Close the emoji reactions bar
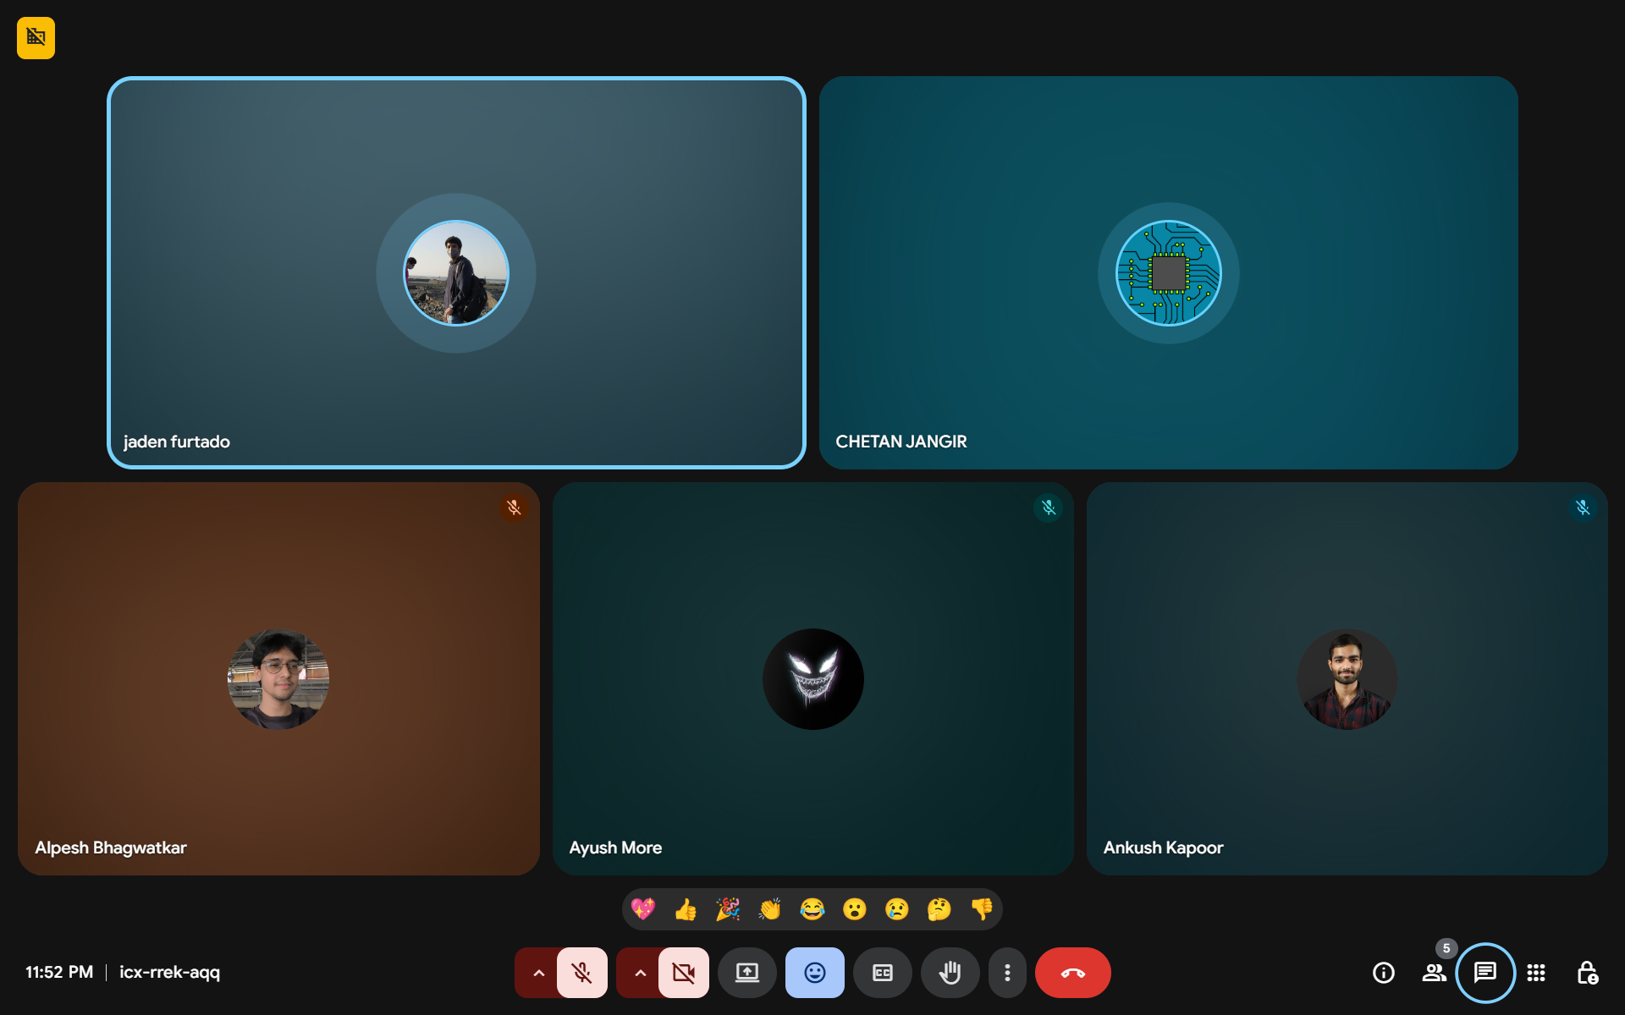This screenshot has height=1015, width=1625. click(x=814, y=973)
